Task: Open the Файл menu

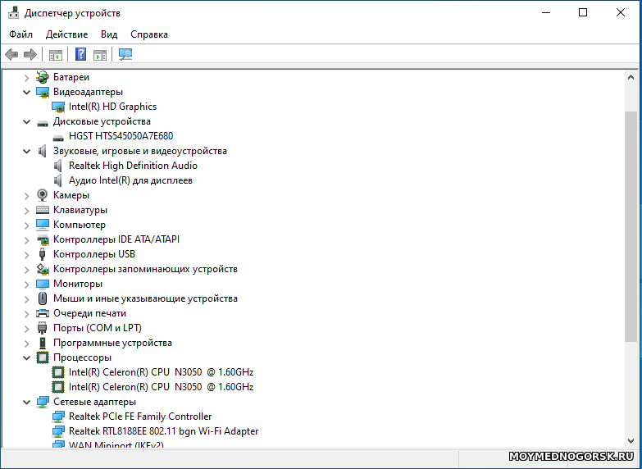Action: pos(20,34)
